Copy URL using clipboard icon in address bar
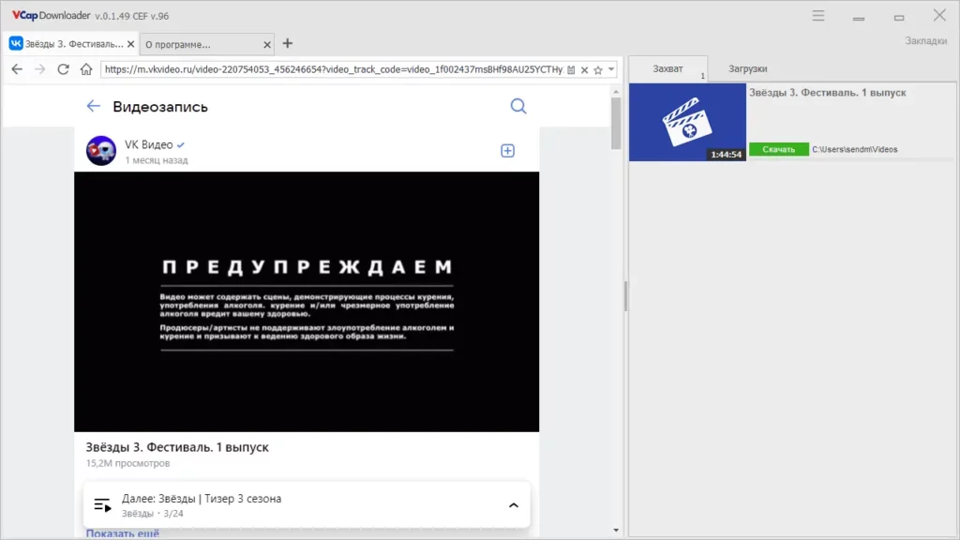 coord(571,69)
